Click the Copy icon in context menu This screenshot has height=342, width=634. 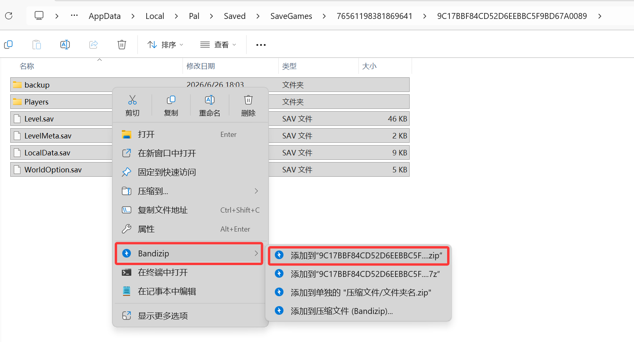(x=171, y=100)
